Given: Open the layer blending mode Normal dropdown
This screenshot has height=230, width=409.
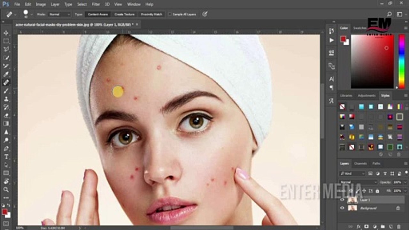Looking at the screenshot, I should pyautogui.click(x=358, y=182).
